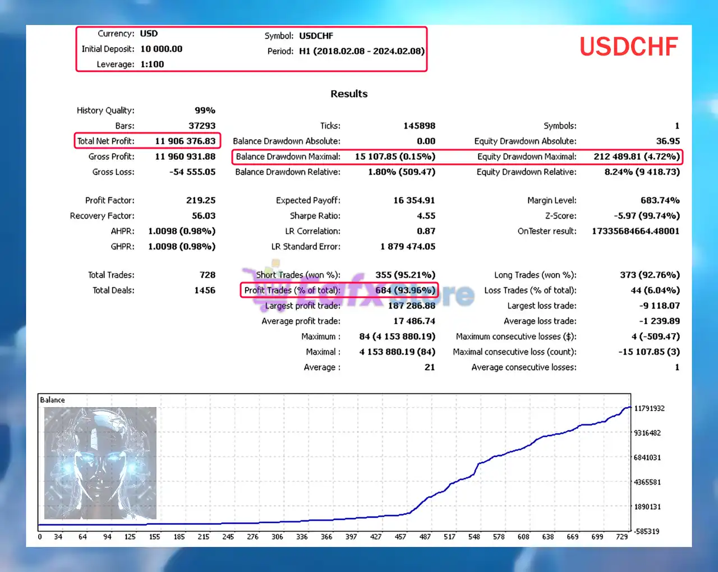Select Average profit trade value 17 486.74

[414, 321]
